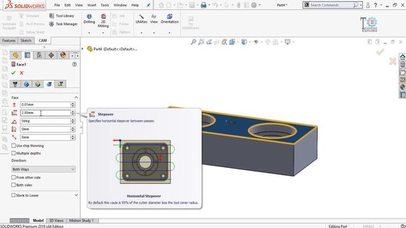Switch to the 3D Views tab
The image size is (406, 228).
pos(56,220)
